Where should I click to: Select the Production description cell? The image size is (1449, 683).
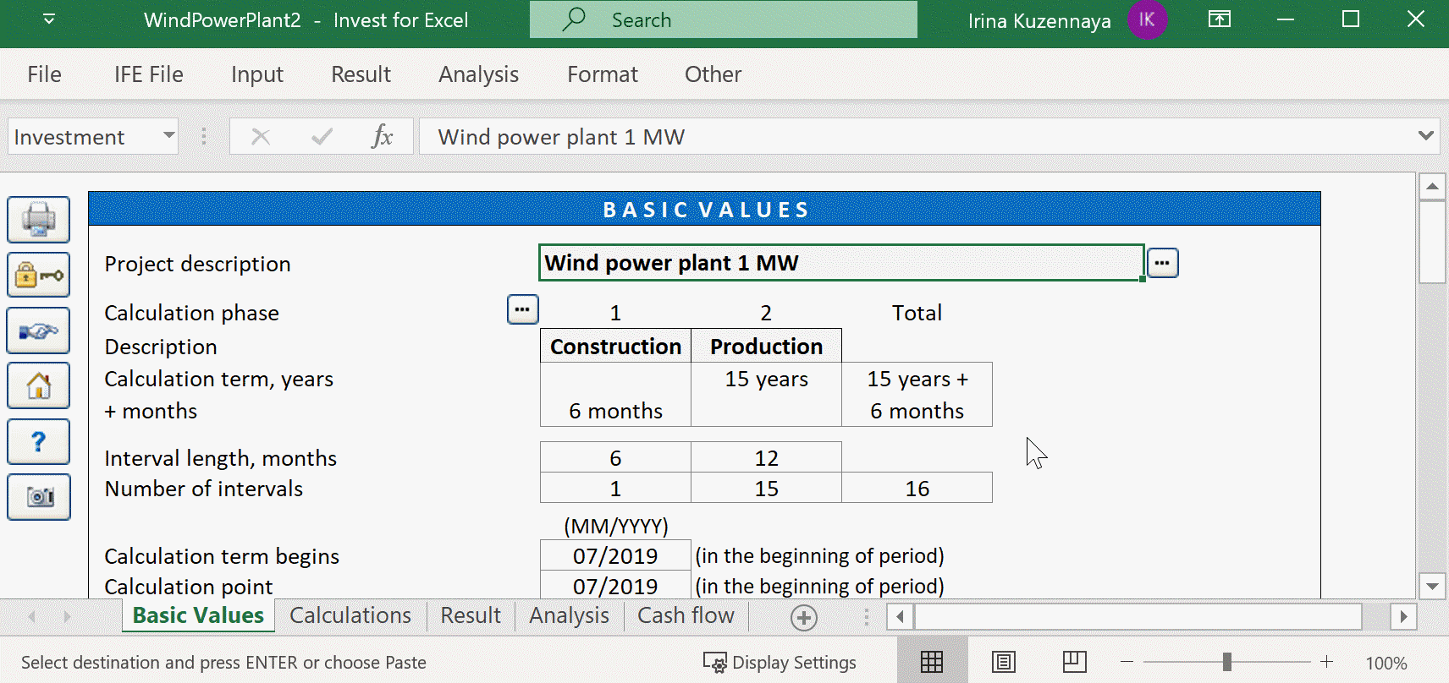tap(766, 346)
